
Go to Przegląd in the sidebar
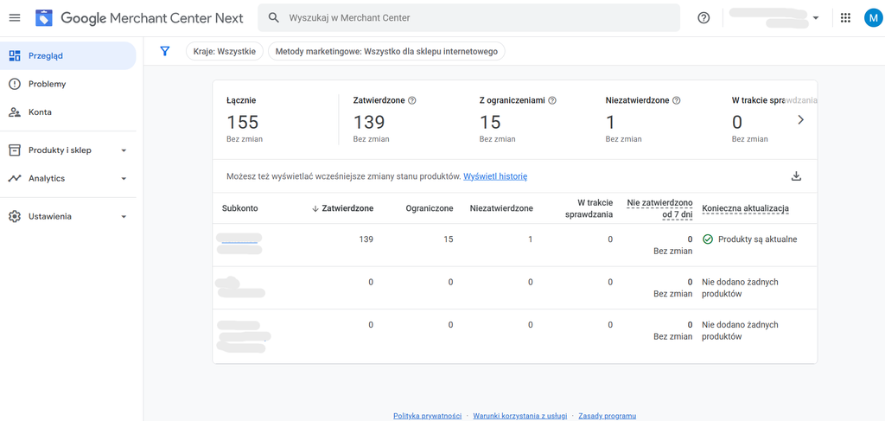pyautogui.click(x=67, y=55)
